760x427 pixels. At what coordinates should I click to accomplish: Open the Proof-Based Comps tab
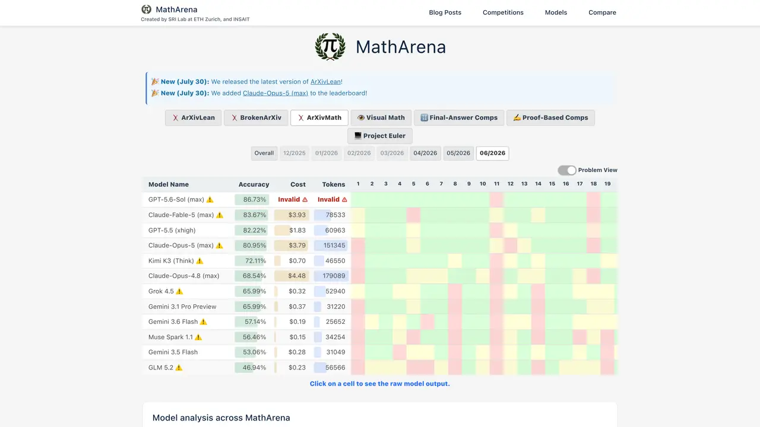550,117
